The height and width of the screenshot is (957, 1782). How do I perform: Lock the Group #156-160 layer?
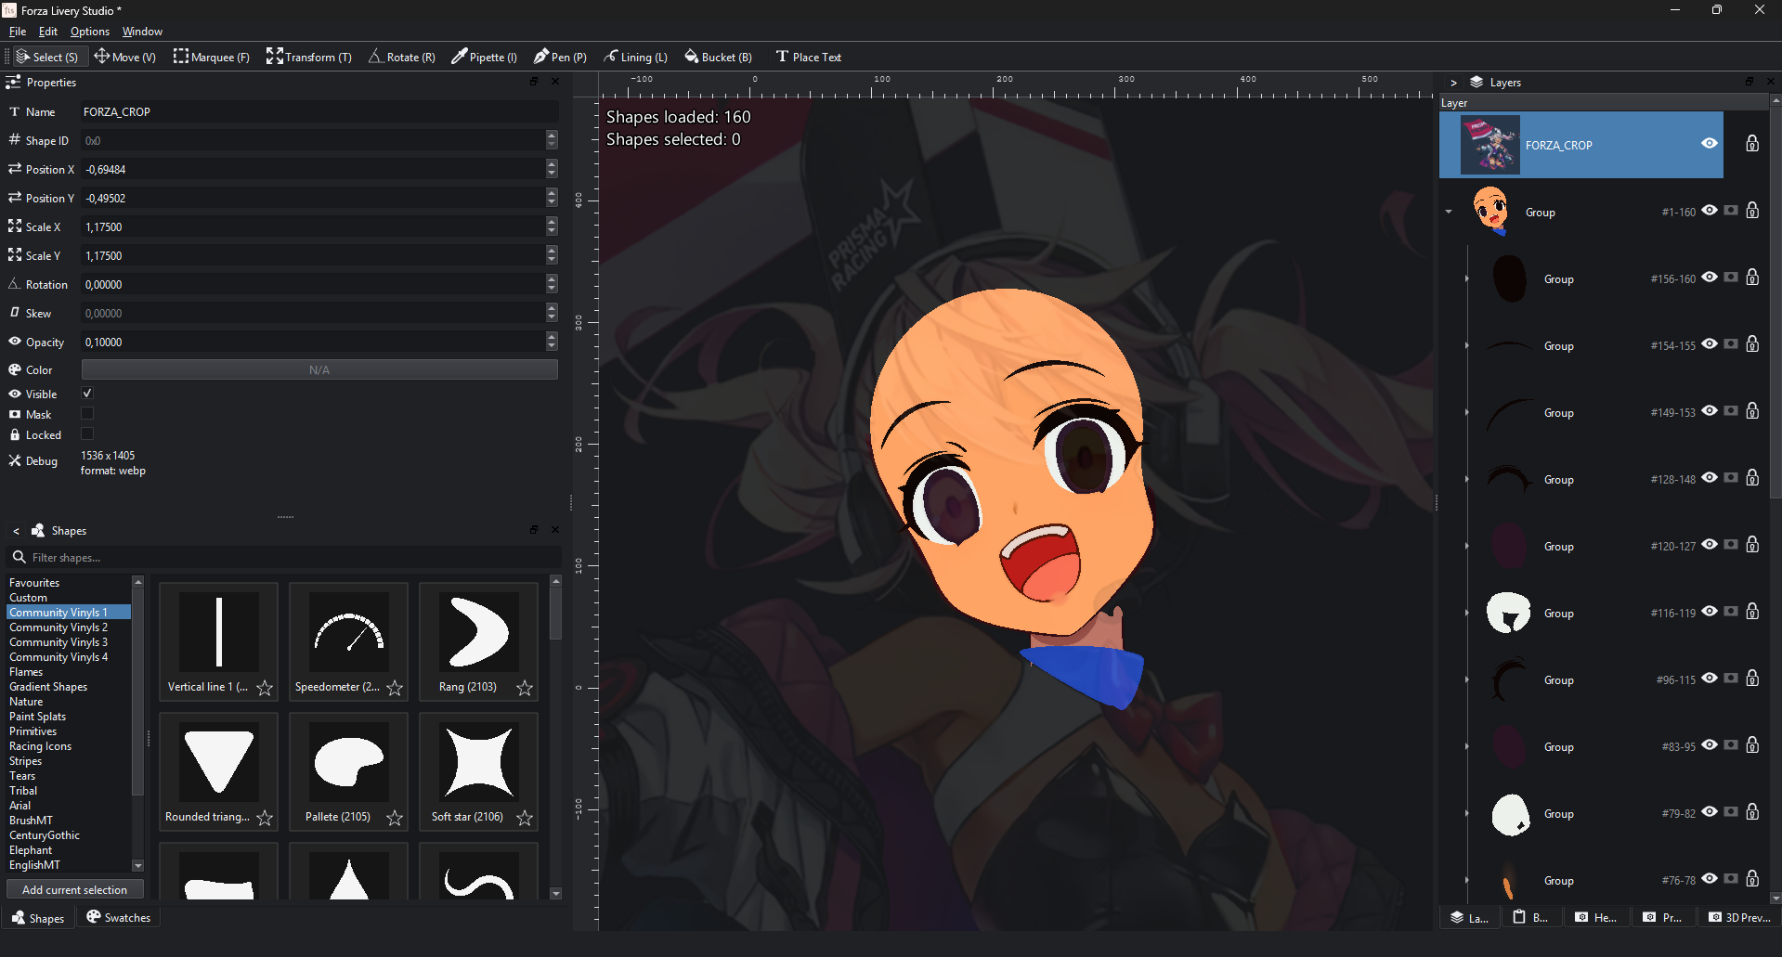(1752, 277)
